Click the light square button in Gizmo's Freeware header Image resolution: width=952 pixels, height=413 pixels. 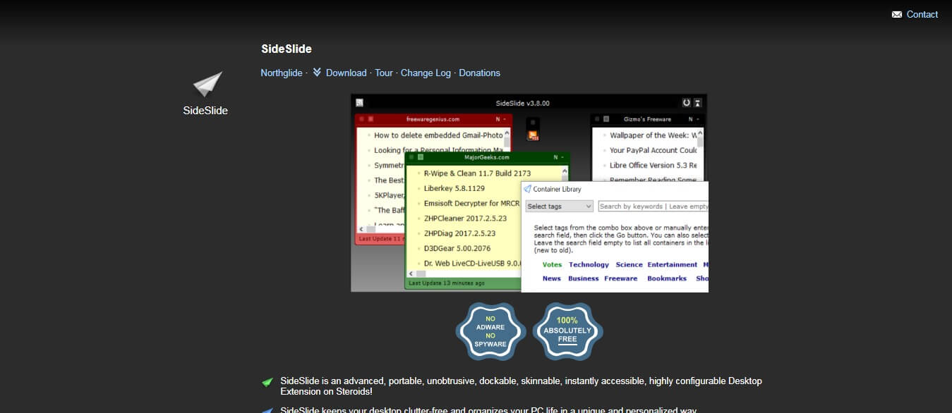(x=606, y=119)
